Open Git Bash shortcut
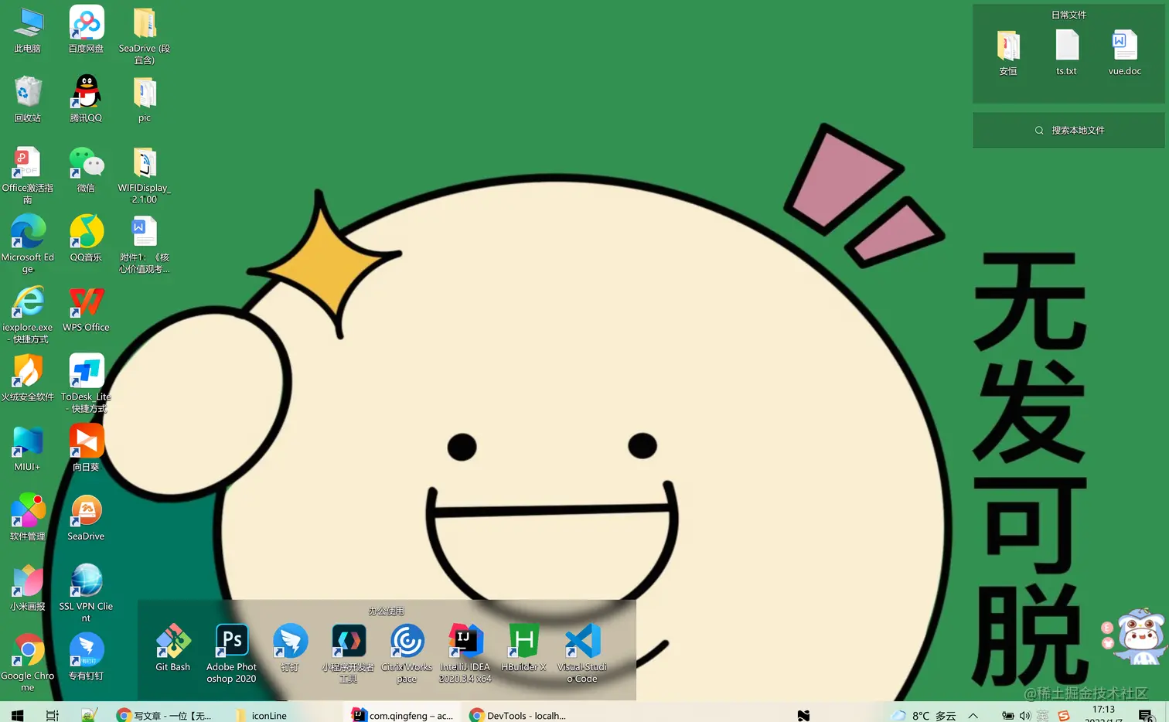1169x722 pixels. pos(172,642)
